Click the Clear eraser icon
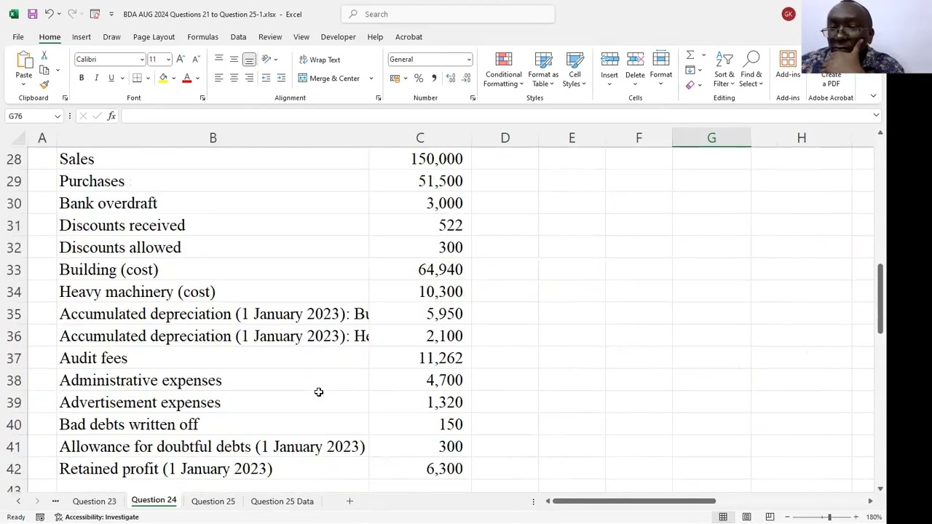Viewport: 932px width, 524px height. 690,85
